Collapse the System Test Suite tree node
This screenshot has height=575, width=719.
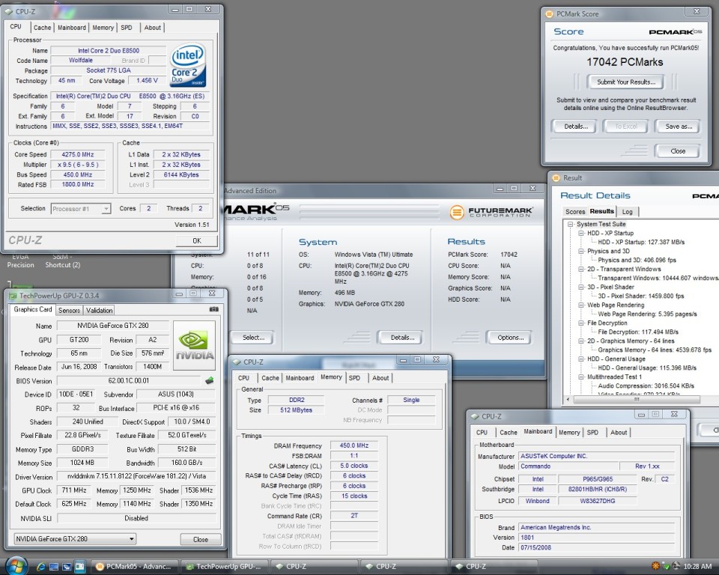(571, 224)
